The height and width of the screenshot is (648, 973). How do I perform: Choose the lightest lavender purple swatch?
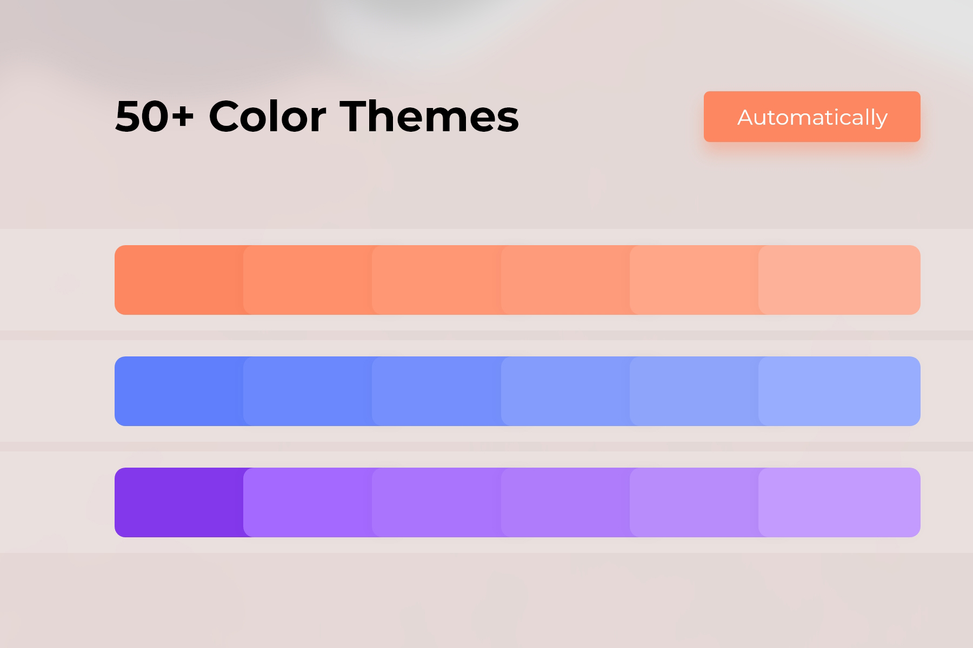tap(839, 502)
